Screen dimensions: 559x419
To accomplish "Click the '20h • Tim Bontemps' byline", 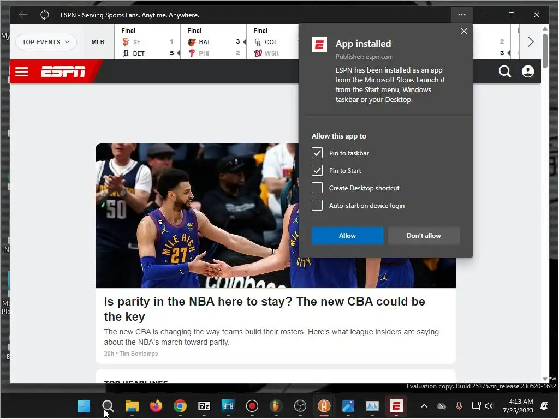I will click(x=131, y=354).
